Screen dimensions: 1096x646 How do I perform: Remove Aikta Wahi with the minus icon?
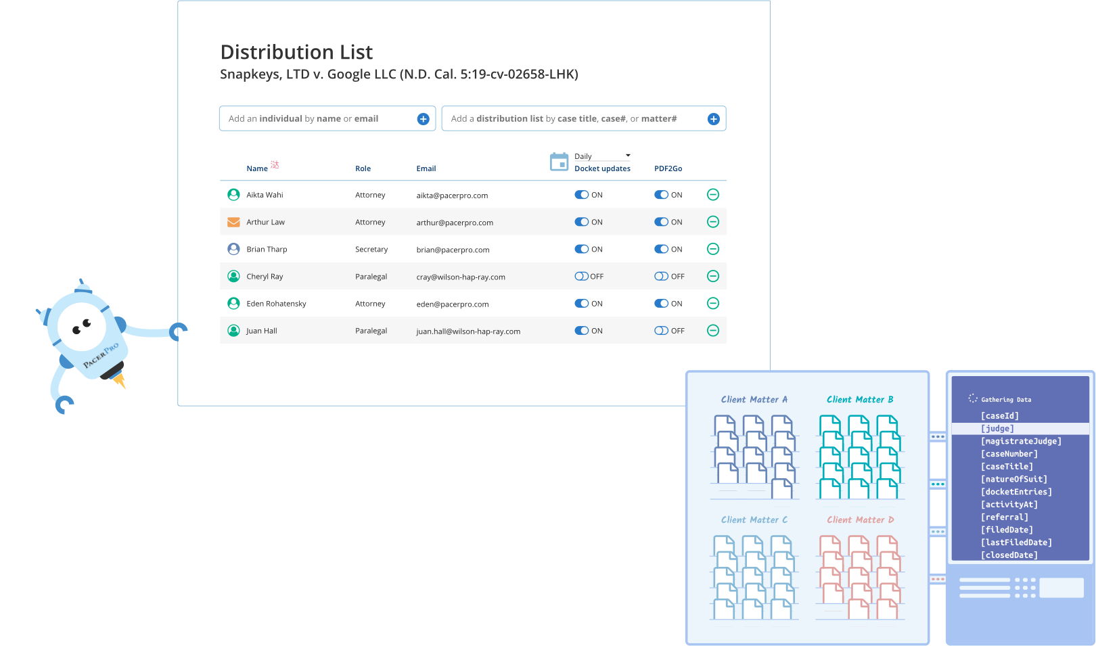click(x=713, y=195)
